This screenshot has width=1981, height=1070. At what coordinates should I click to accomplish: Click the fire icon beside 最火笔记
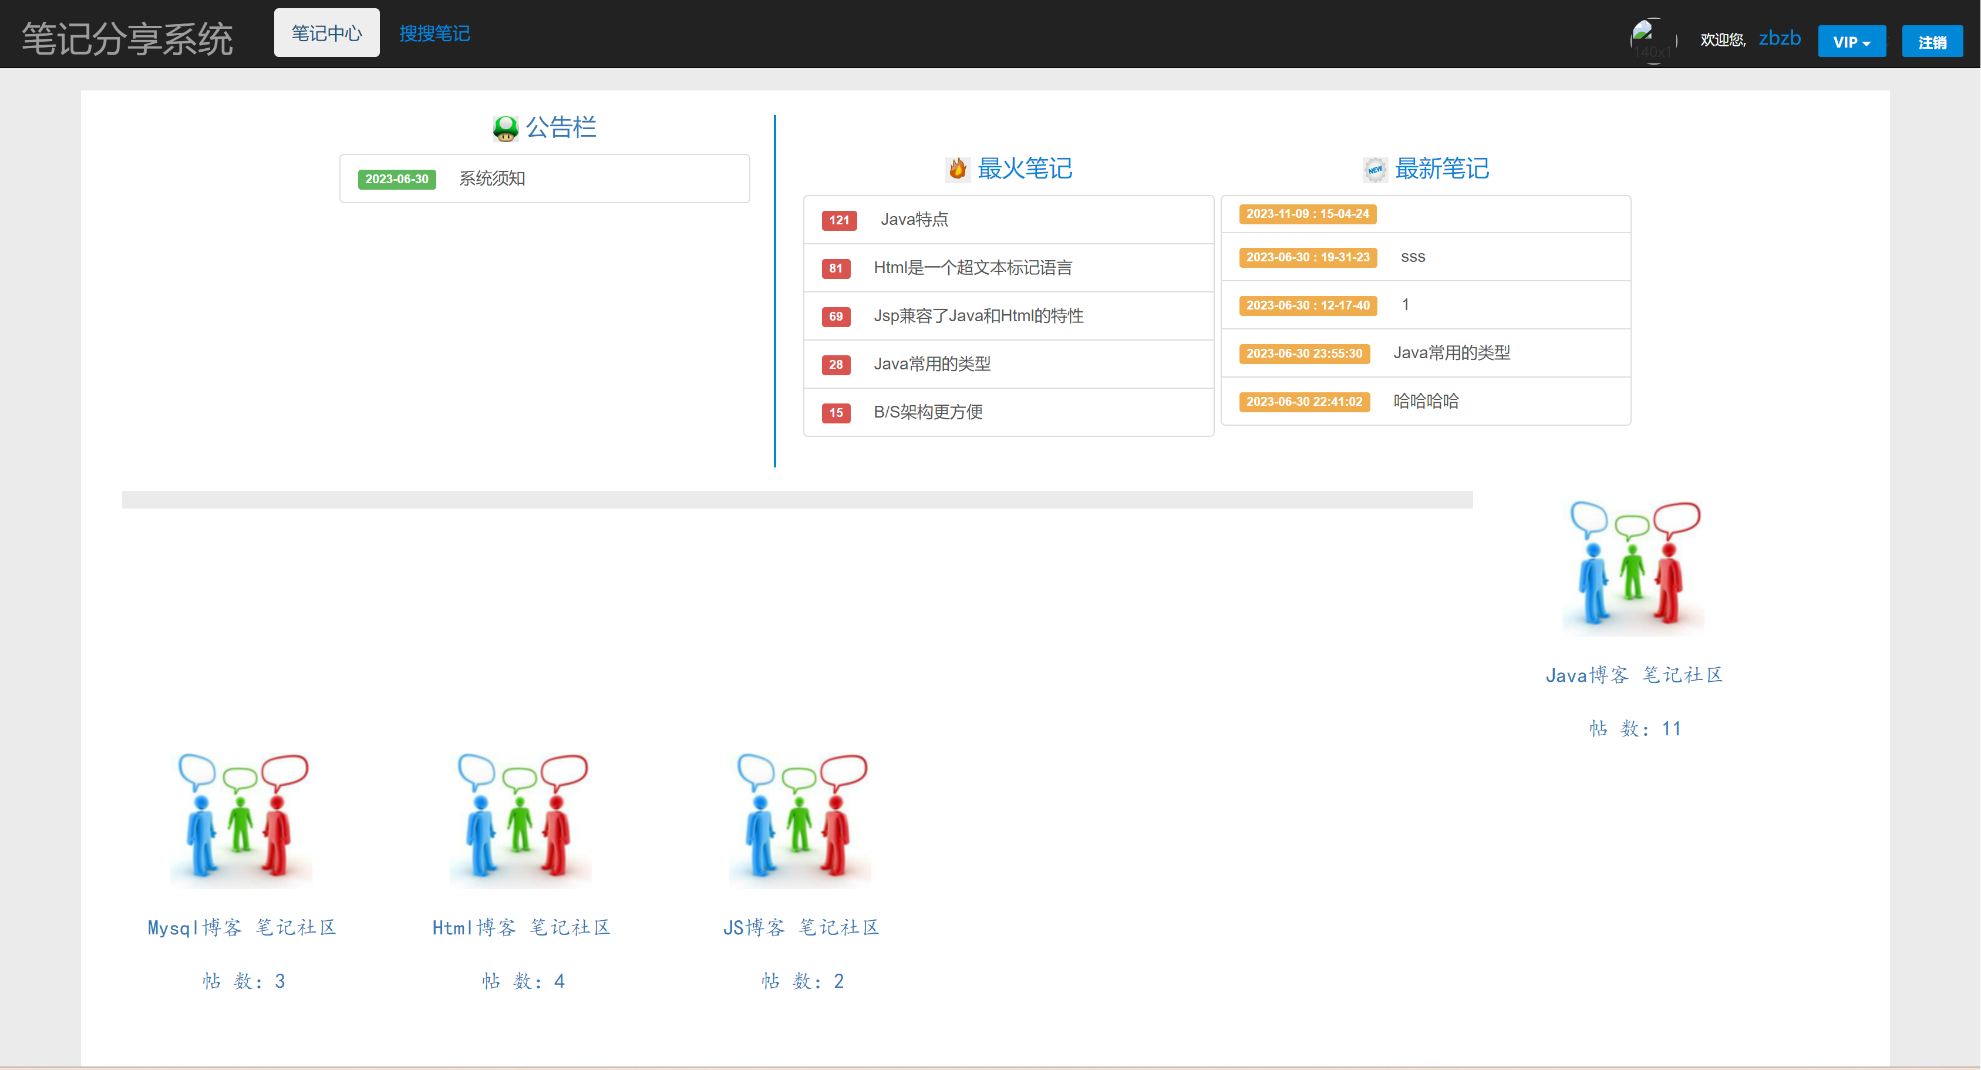(958, 169)
